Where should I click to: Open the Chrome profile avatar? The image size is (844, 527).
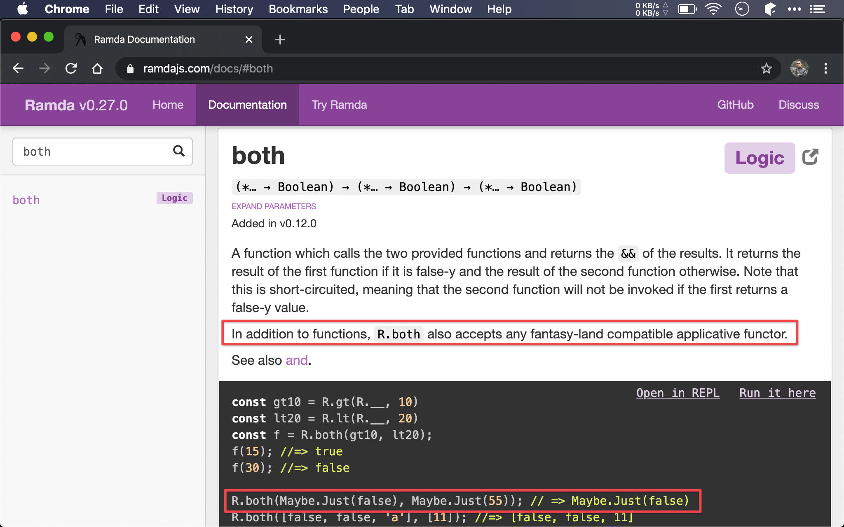click(799, 68)
